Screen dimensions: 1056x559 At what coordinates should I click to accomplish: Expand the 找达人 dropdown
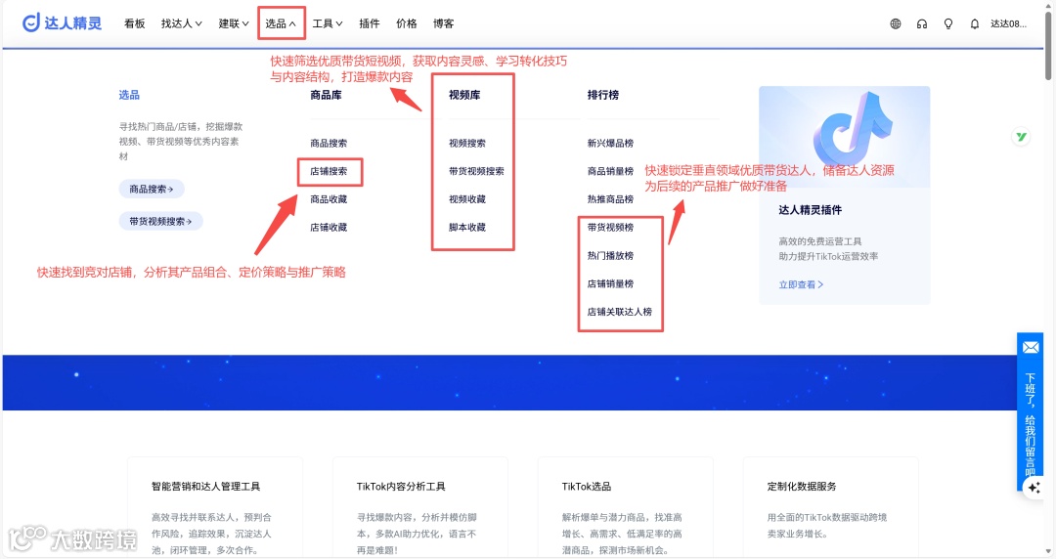pos(181,23)
